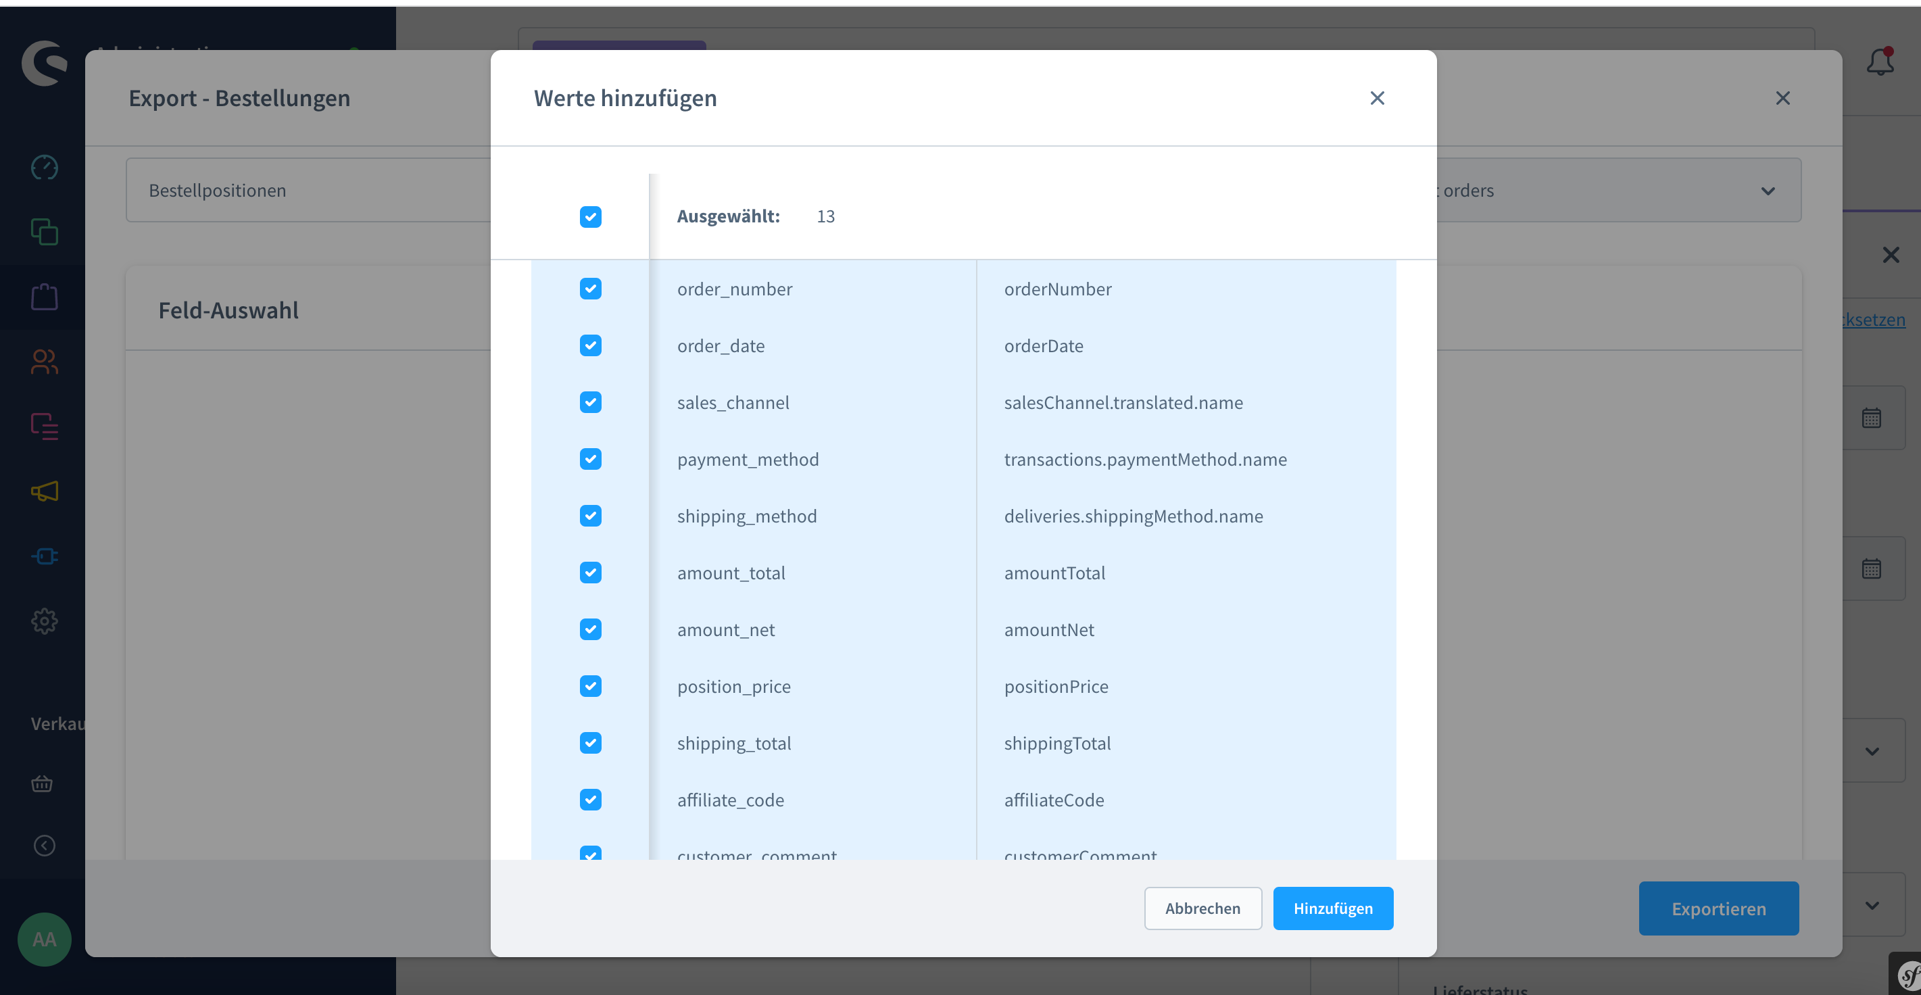This screenshot has height=995, width=1921.
Task: Open the Catalogues icon in sidebar
Action: [45, 232]
